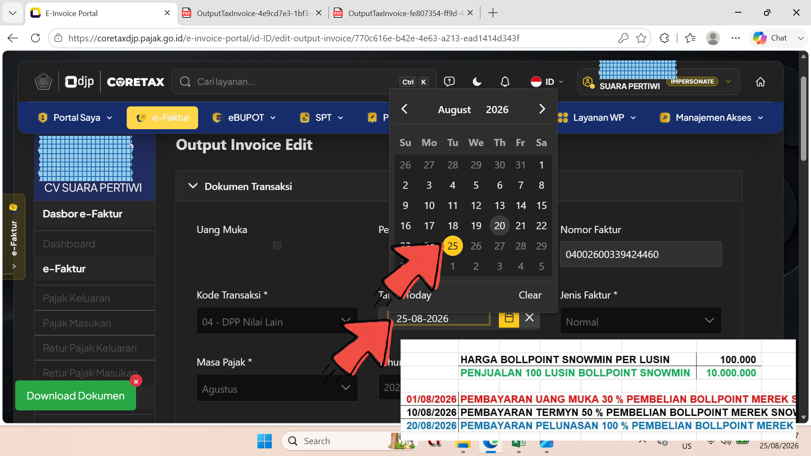Open browser settings and more menu
The width and height of the screenshot is (811, 456).
click(736, 38)
